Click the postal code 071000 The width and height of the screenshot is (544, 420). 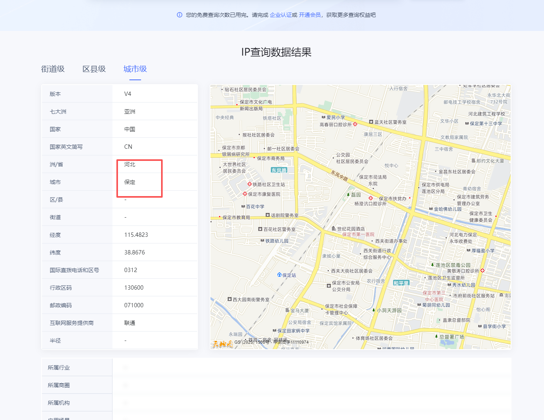(134, 305)
